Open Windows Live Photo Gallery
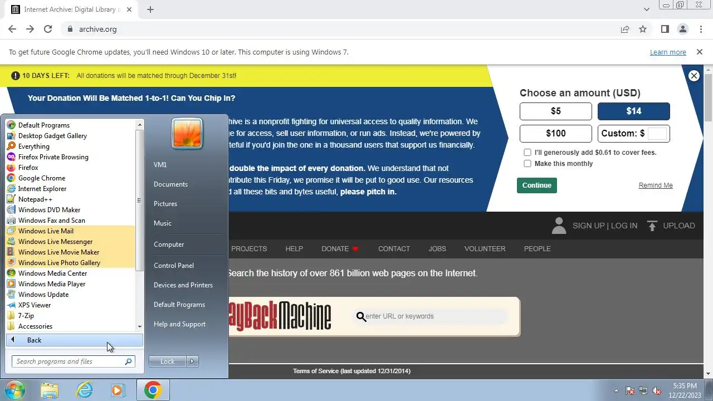This screenshot has width=713, height=401. [59, 263]
